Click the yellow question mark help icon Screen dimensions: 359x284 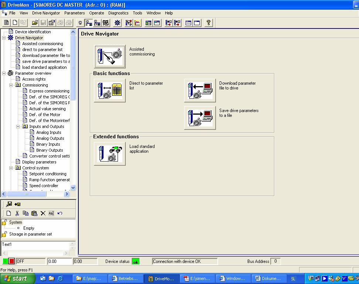(209, 23)
